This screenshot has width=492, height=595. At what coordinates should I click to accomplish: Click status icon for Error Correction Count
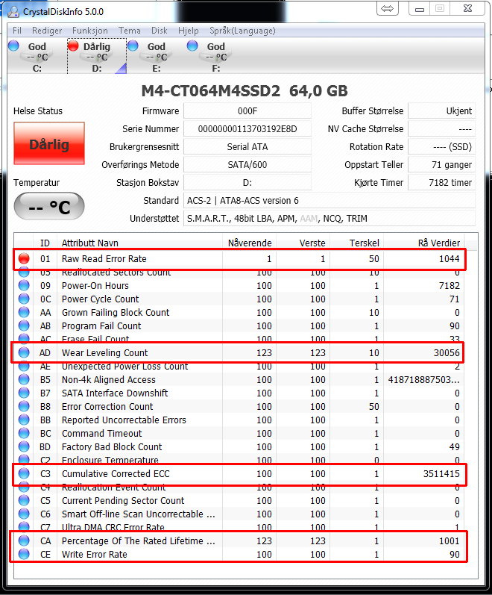coord(24,406)
